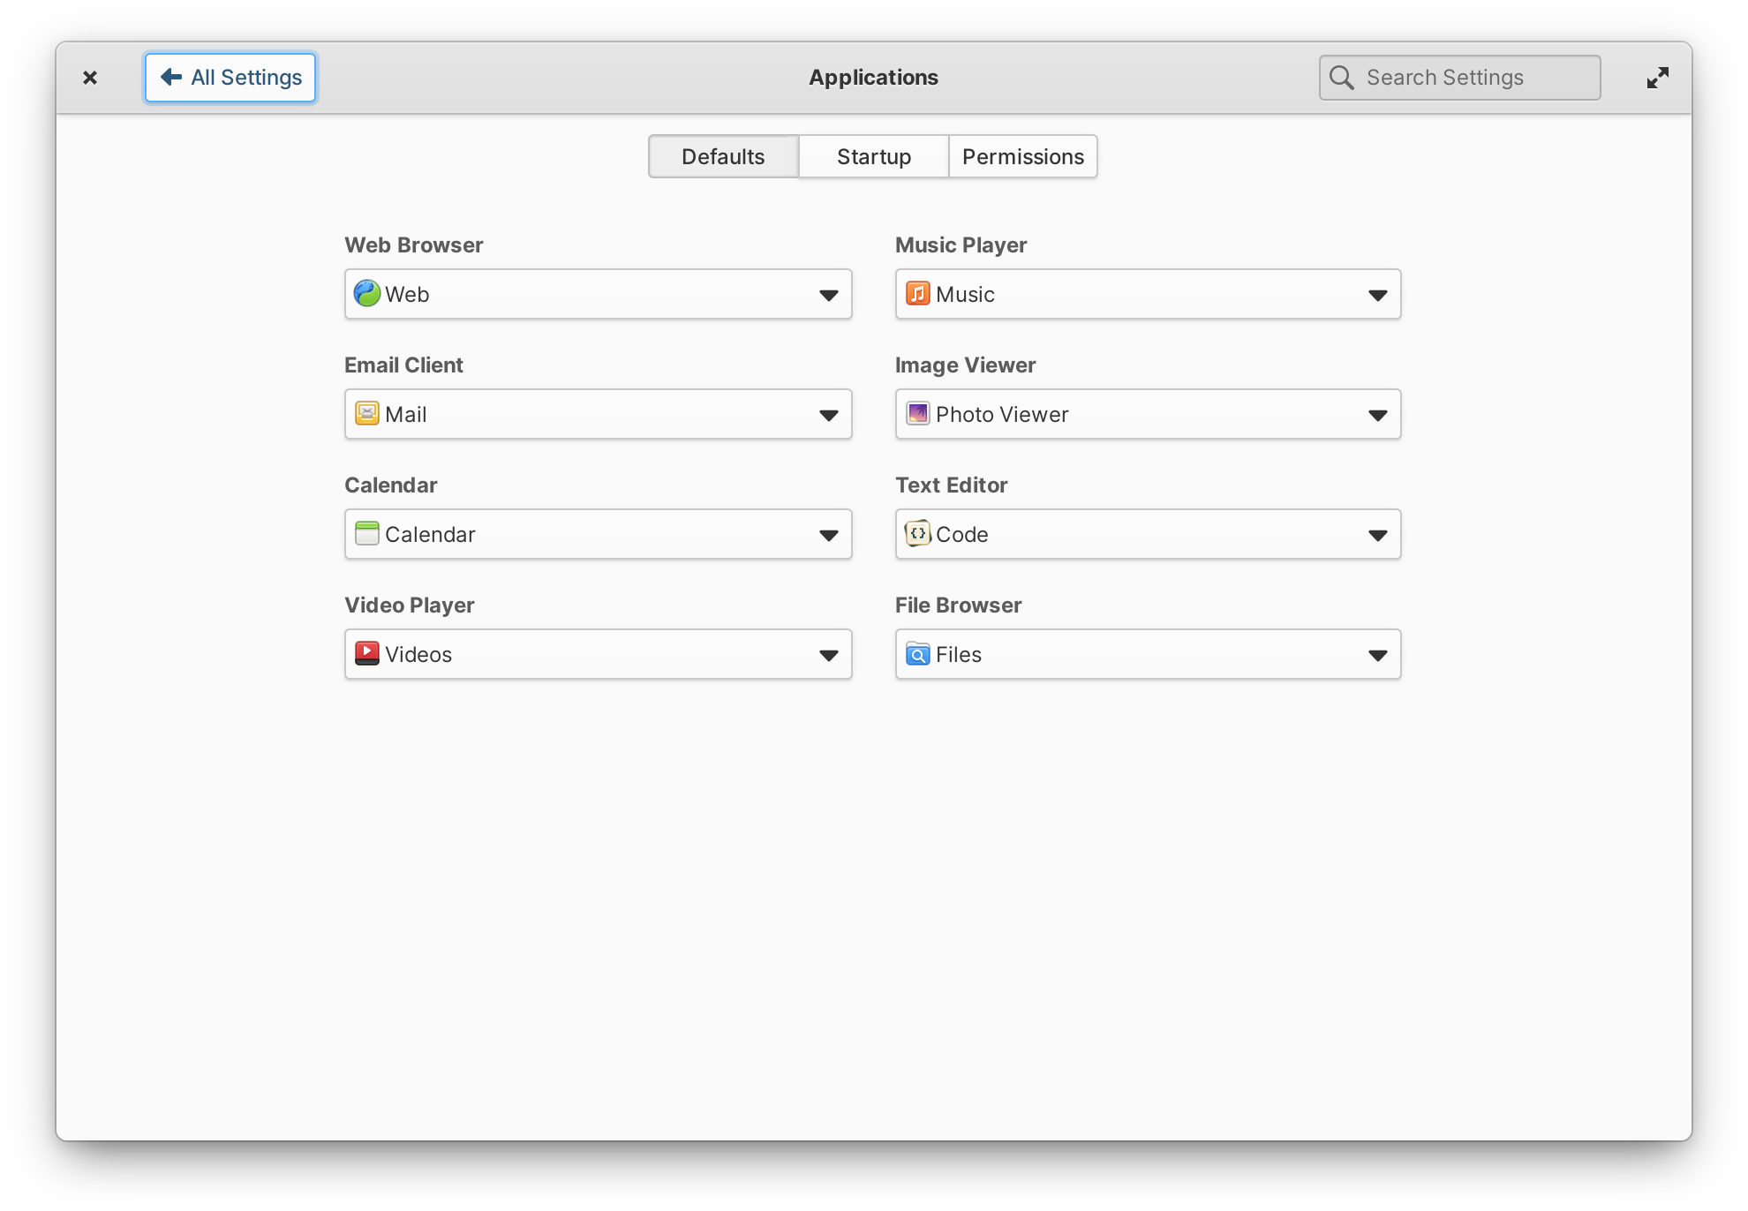Select the Defaults tab

724,157
